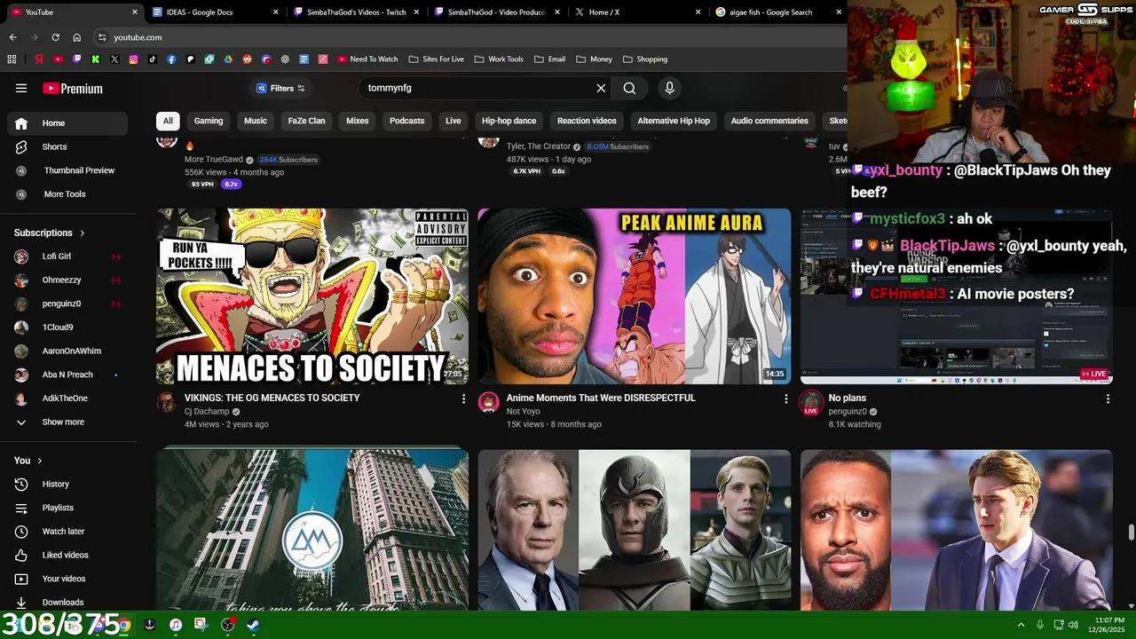The image size is (1136, 639).
Task: Expand the You section chevron
Action: tap(40, 461)
